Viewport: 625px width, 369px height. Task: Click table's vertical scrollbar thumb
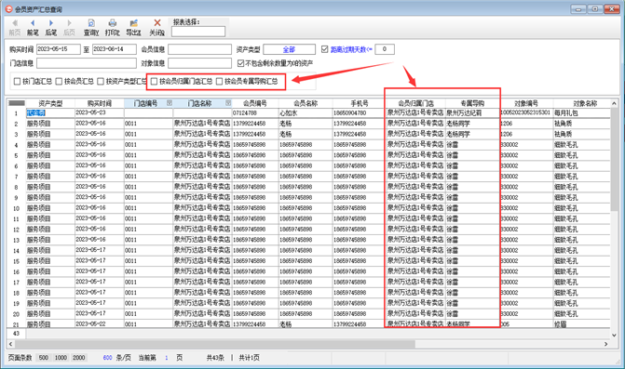[614, 161]
